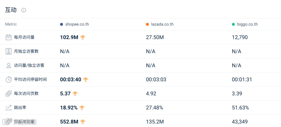Click the 月独立访客数 portrait icon
This screenshot has width=281, height=127.
pos(9,51)
